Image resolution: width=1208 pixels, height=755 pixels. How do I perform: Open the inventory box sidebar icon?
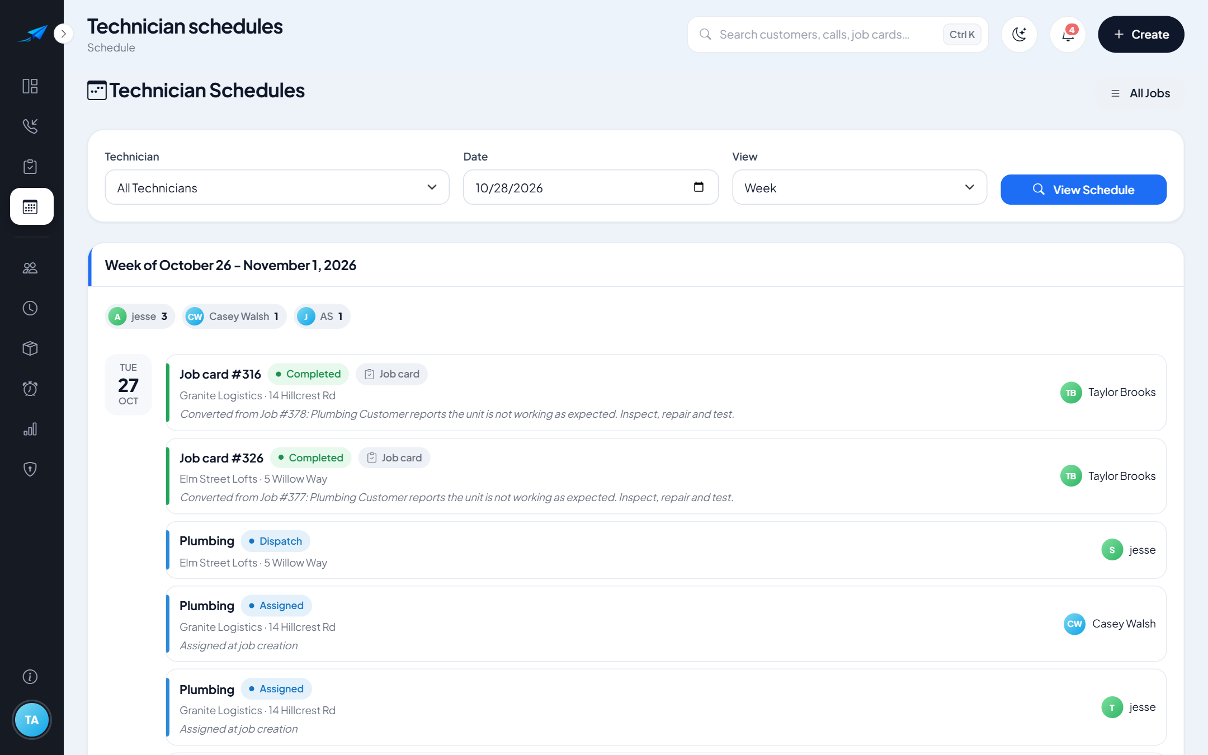coord(30,348)
